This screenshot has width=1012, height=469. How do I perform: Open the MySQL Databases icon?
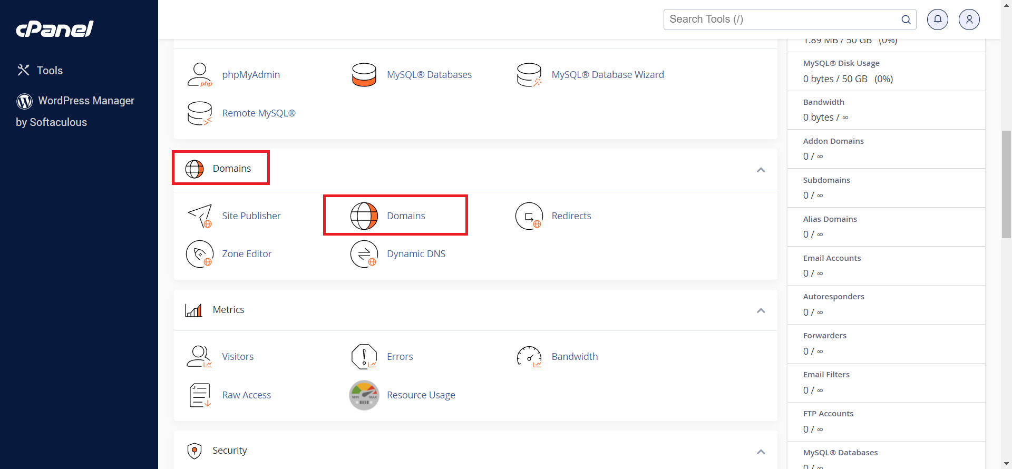pos(364,75)
